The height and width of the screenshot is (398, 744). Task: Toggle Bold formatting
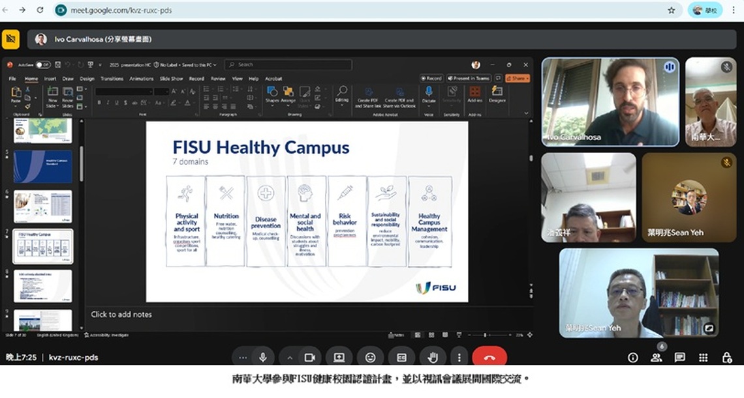(99, 103)
